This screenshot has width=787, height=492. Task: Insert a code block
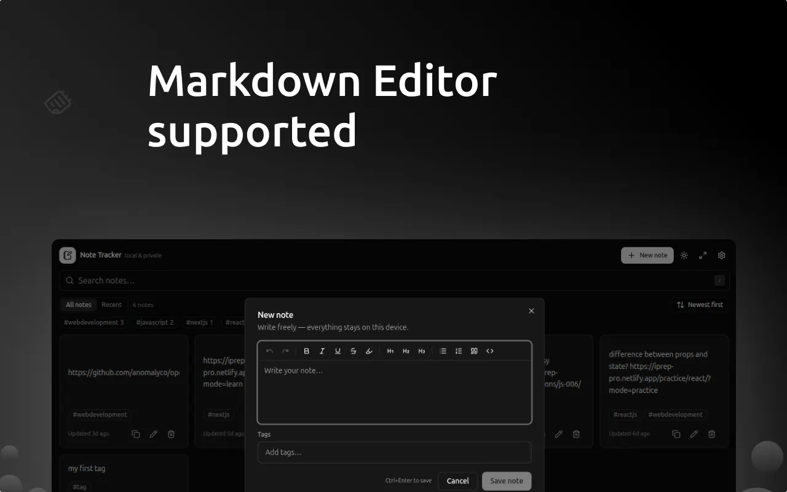tap(490, 351)
